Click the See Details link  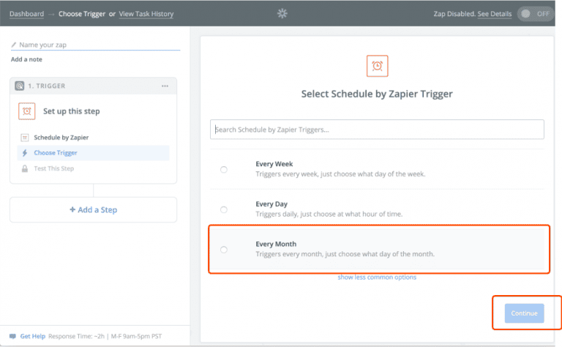tap(494, 14)
